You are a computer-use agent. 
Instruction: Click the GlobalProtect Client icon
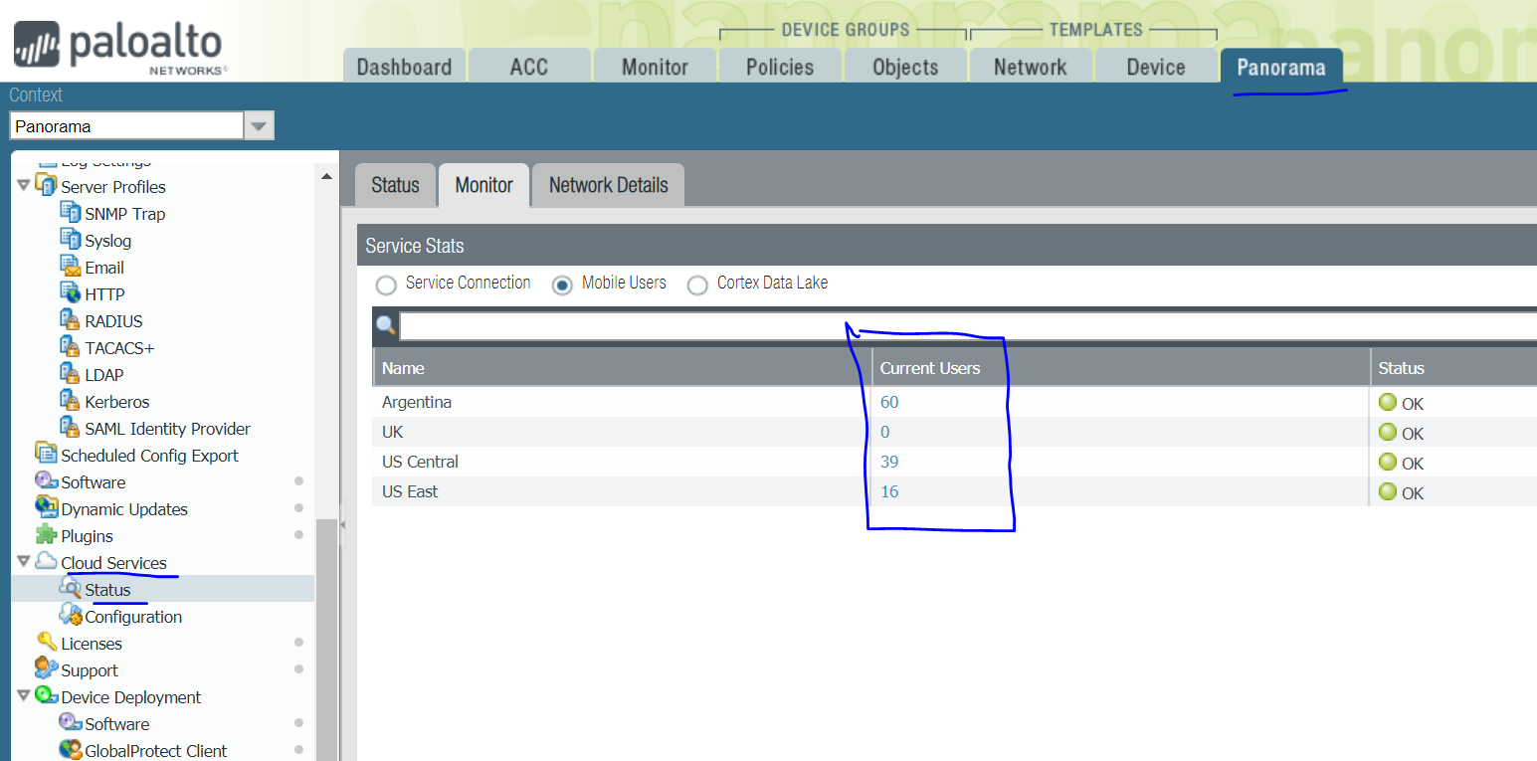tap(71, 749)
